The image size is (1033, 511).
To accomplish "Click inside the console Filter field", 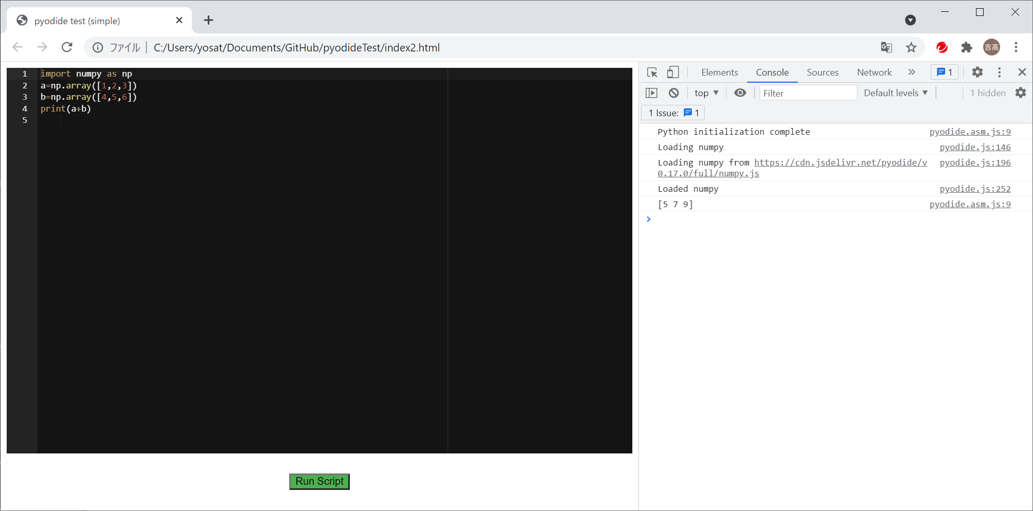I will pyautogui.click(x=806, y=93).
